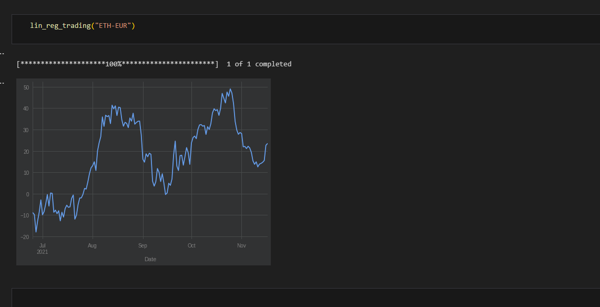This screenshot has width=600, height=307.
Task: Click the "1 of 1 completed" output text
Action: pyautogui.click(x=259, y=64)
